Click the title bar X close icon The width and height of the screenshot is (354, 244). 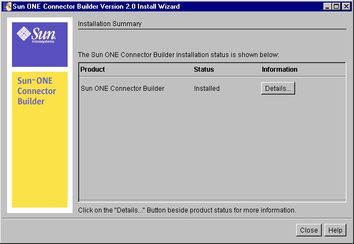346,7
